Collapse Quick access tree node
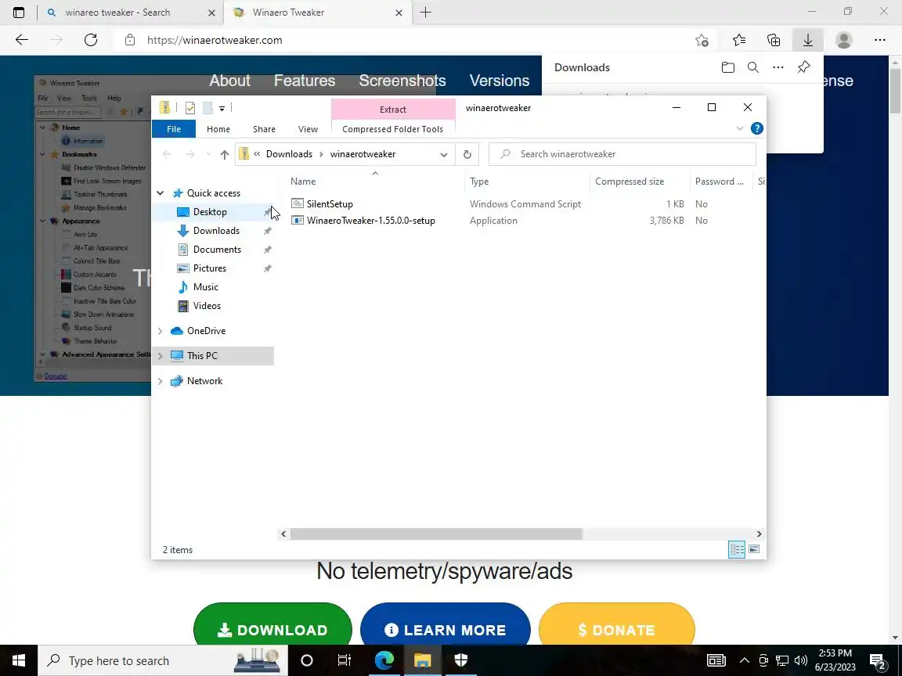Screen dimensions: 902x676 click(x=161, y=193)
